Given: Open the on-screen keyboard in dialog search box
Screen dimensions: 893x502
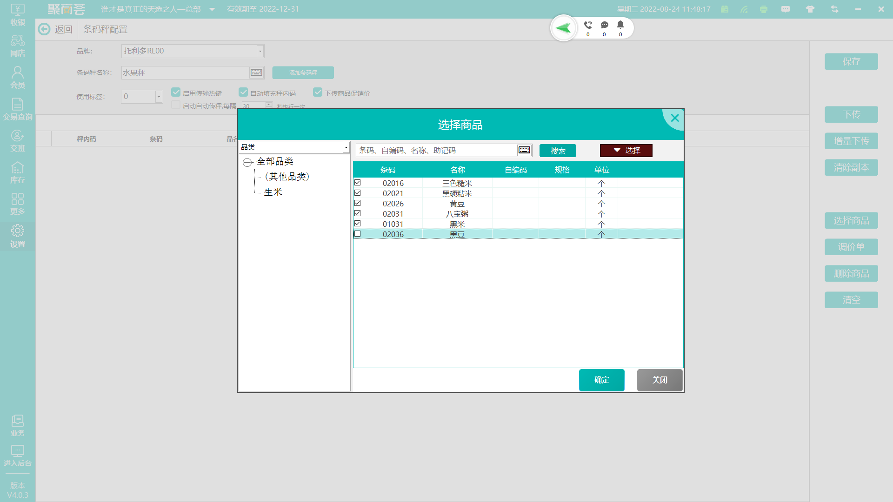Looking at the screenshot, I should tap(524, 150).
